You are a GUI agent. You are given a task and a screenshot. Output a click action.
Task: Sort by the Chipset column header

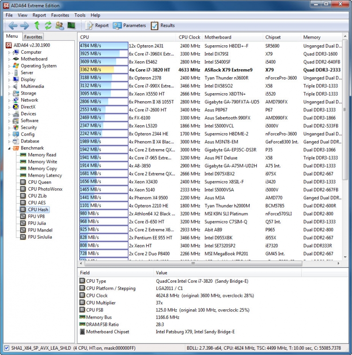(282, 37)
